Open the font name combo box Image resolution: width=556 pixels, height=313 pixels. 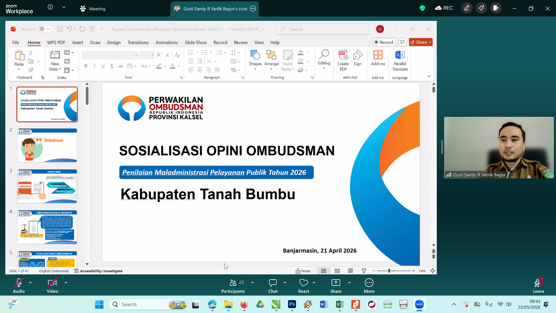pyautogui.click(x=110, y=55)
